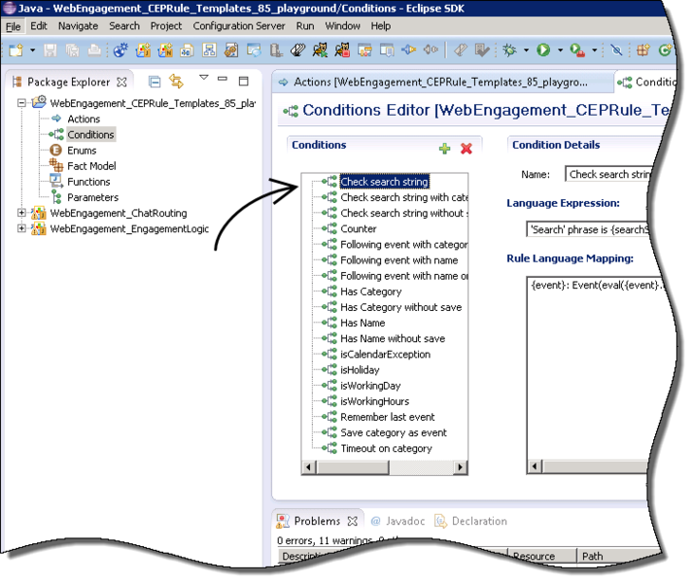The height and width of the screenshot is (583, 692).
Task: Open the Project menu
Action: 166,26
